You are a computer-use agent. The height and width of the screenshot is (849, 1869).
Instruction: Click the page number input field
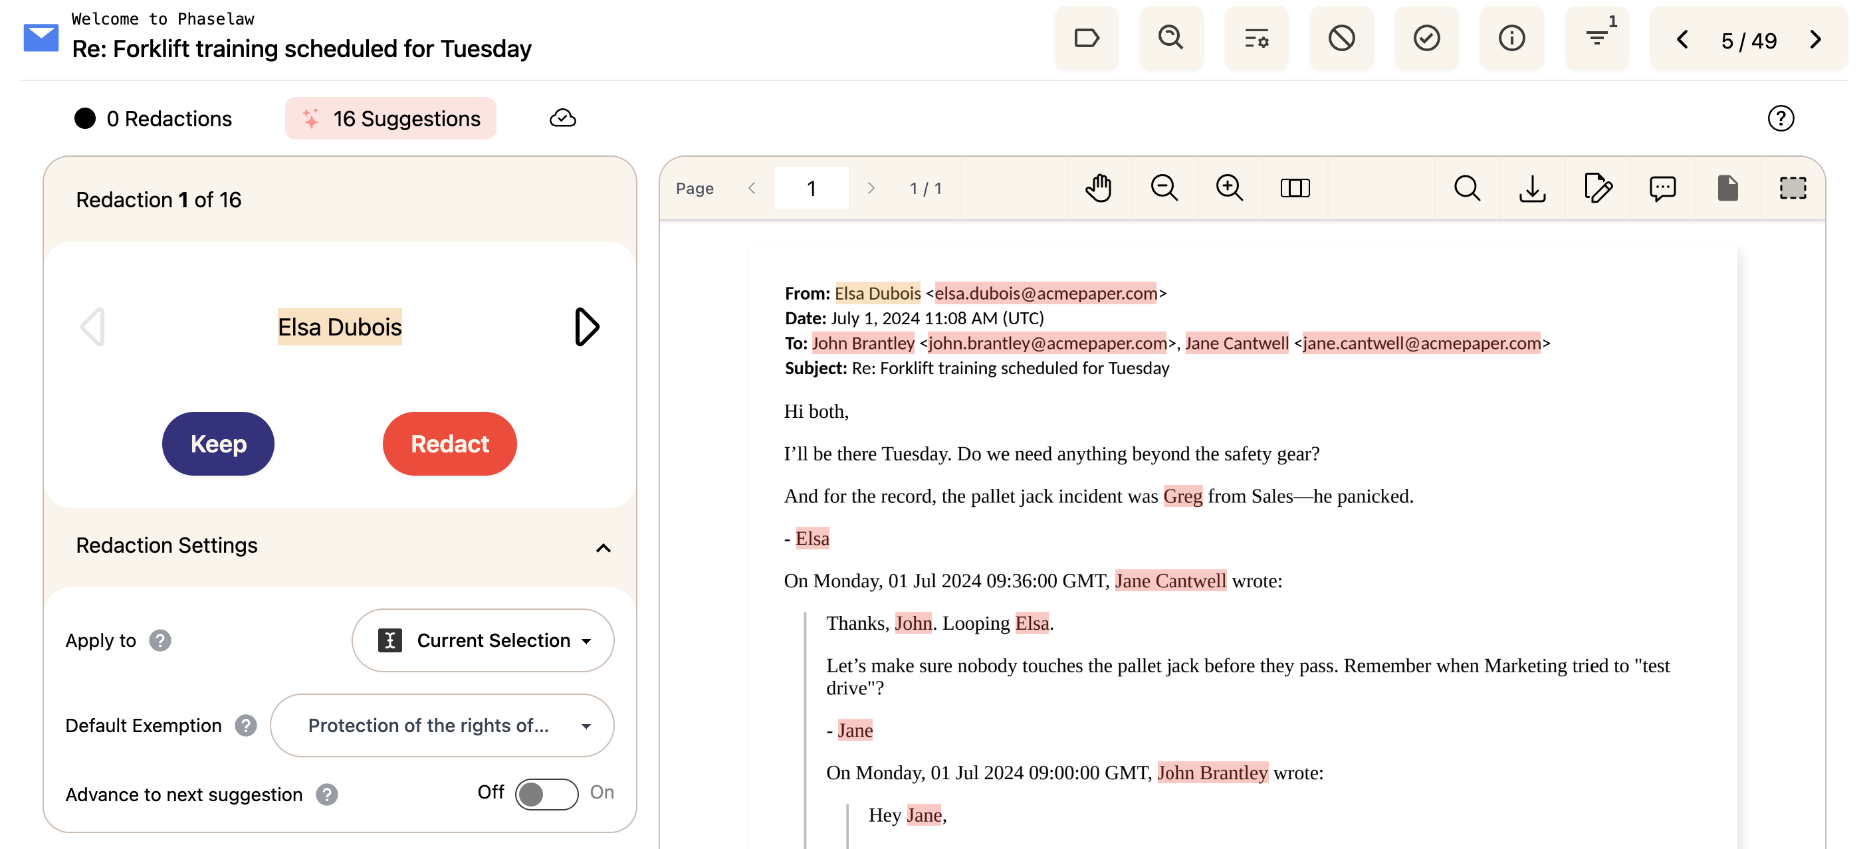(811, 189)
